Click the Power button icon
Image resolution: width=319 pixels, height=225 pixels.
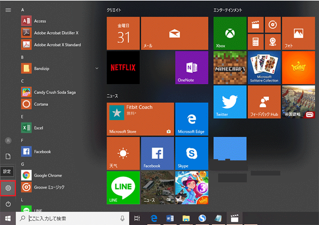click(x=8, y=204)
